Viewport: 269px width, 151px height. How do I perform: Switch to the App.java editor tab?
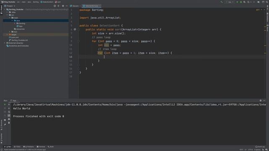tap(74, 6)
